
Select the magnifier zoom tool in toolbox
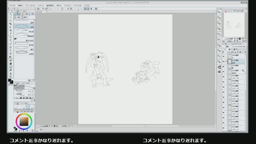click(11, 14)
